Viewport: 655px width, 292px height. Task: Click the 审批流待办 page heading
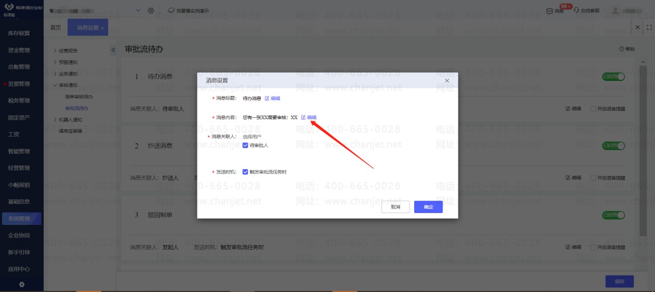coord(144,50)
